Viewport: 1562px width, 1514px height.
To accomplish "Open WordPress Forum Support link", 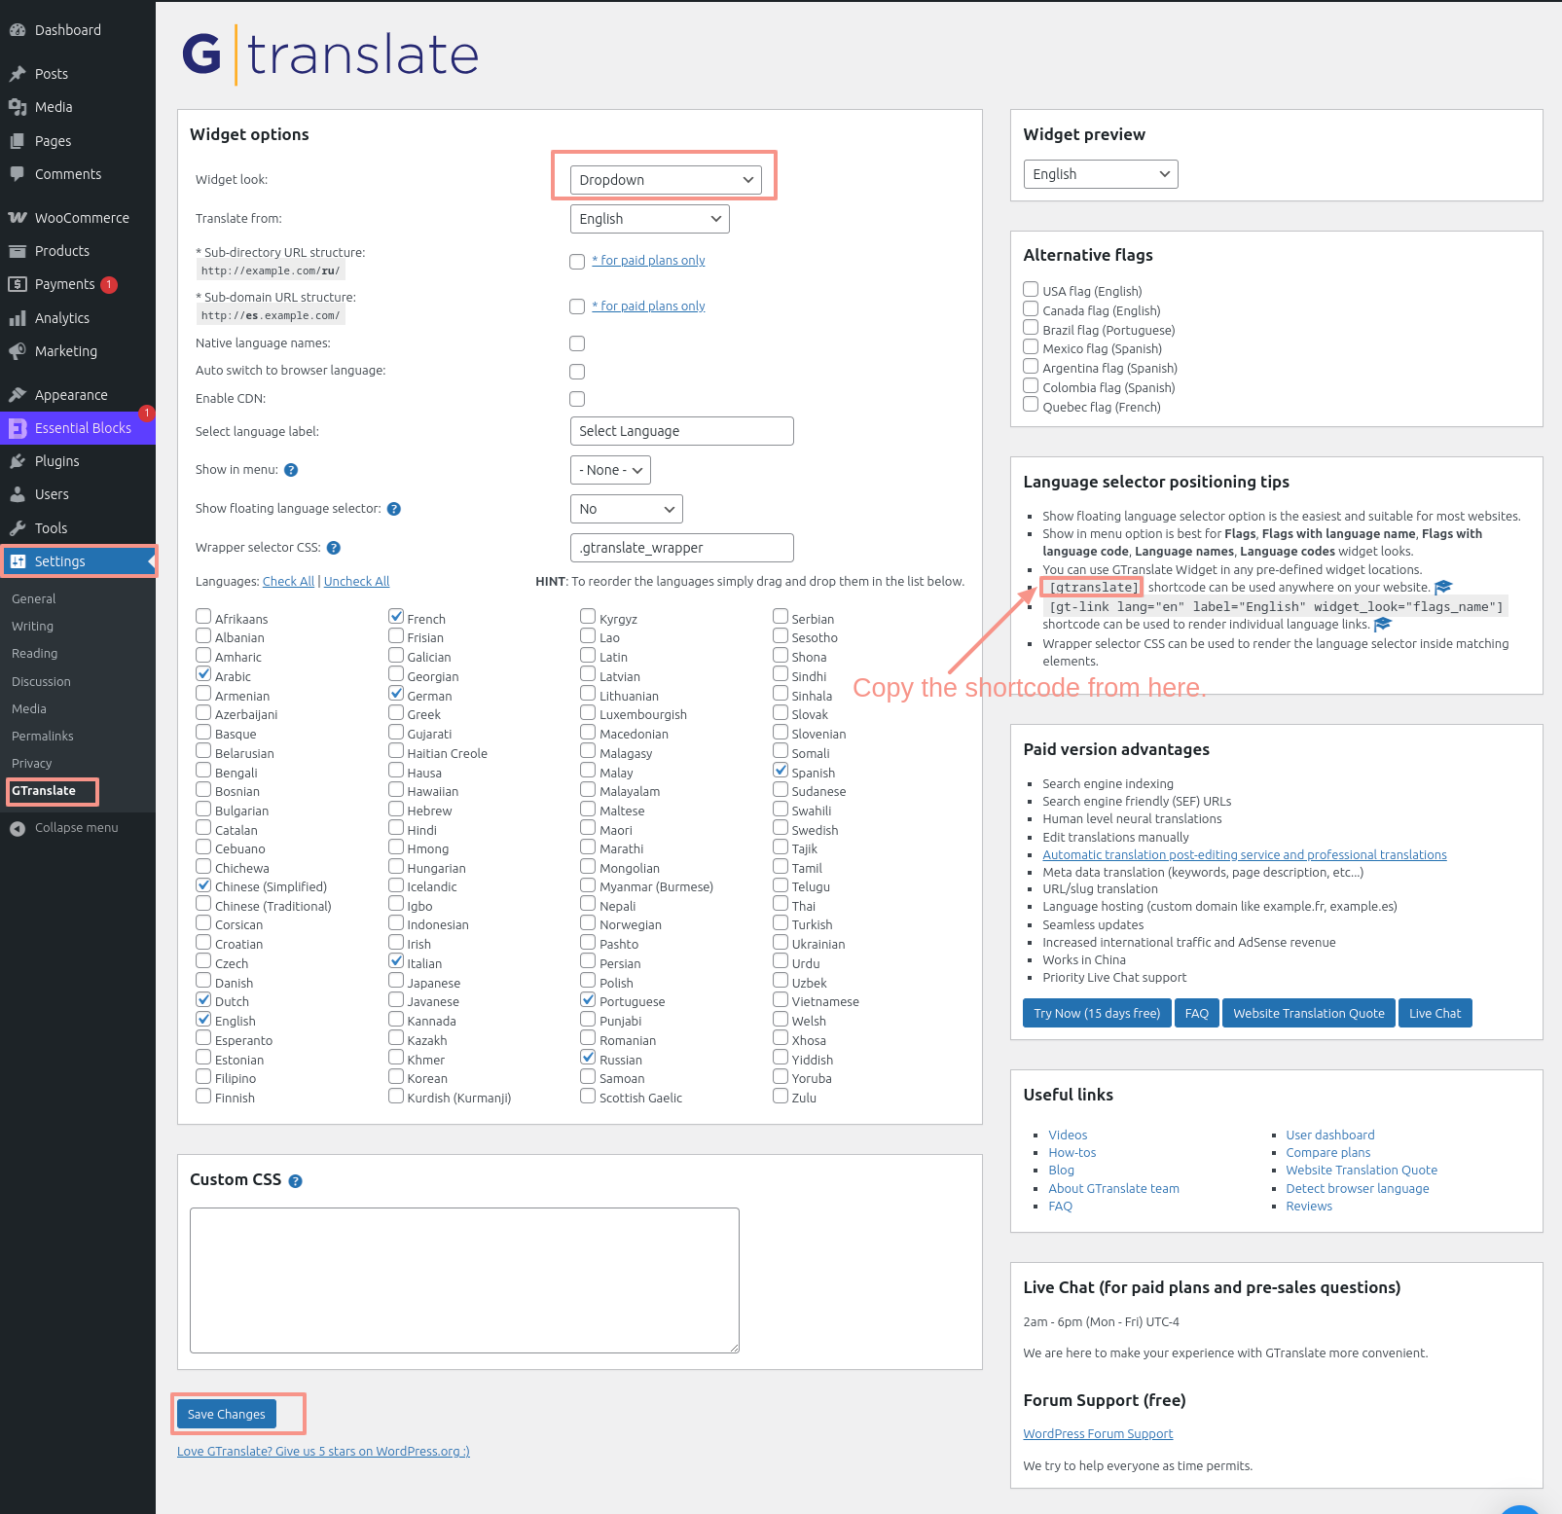I will 1098,1434.
